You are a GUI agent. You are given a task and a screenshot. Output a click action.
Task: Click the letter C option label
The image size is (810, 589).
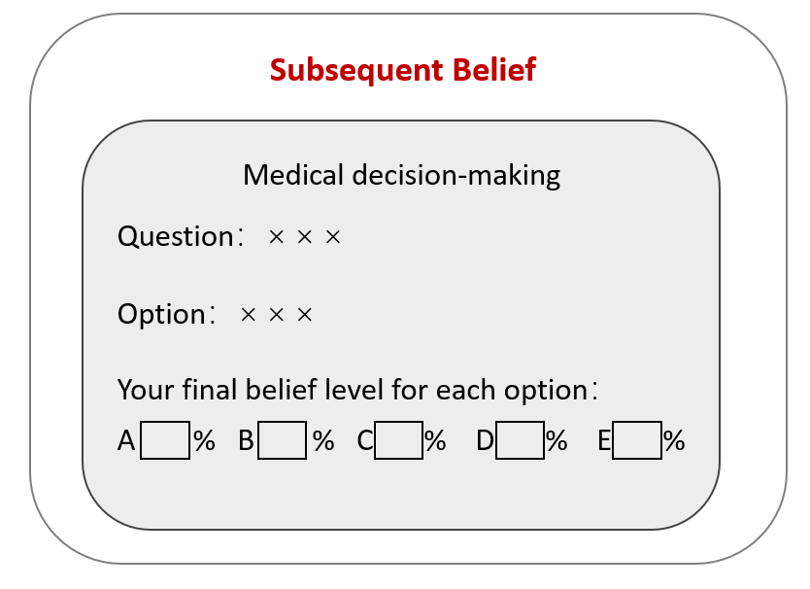click(x=365, y=441)
